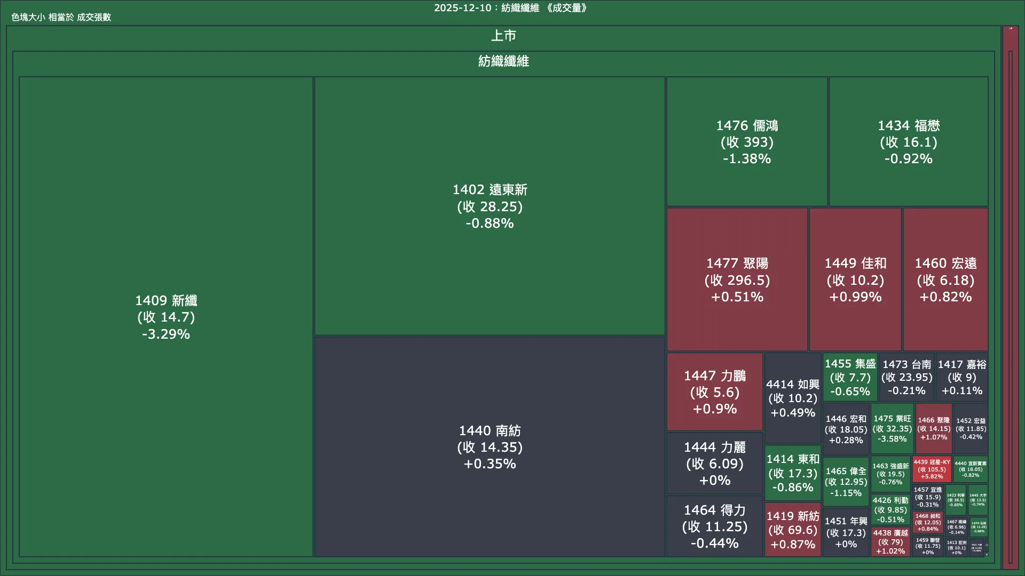Open the 1440 南紡 tile
The height and width of the screenshot is (576, 1025).
[490, 447]
